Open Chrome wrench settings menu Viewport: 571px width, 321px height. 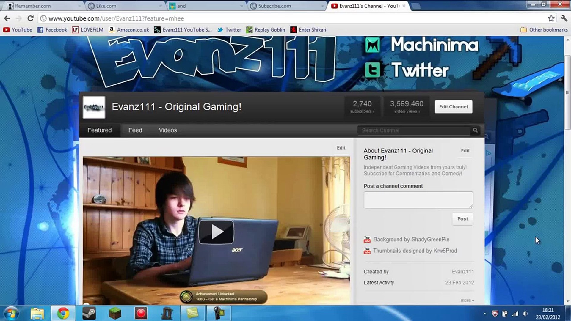564,18
